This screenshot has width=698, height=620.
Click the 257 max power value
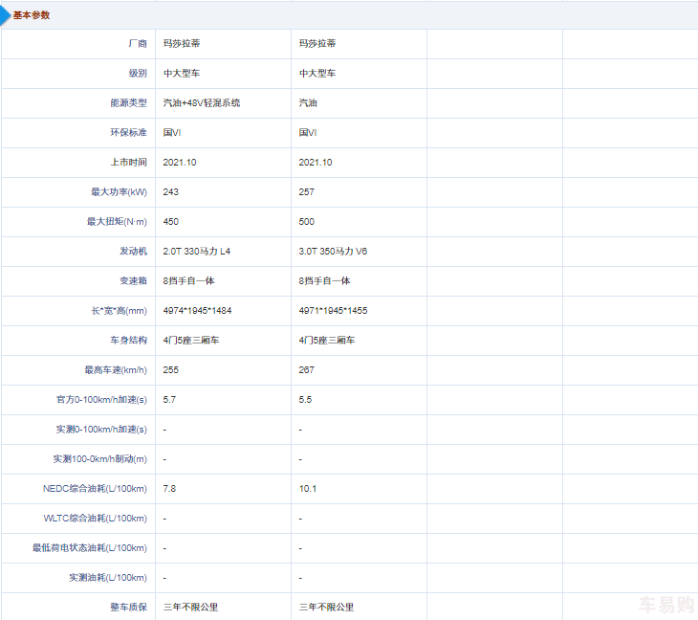pyautogui.click(x=307, y=192)
